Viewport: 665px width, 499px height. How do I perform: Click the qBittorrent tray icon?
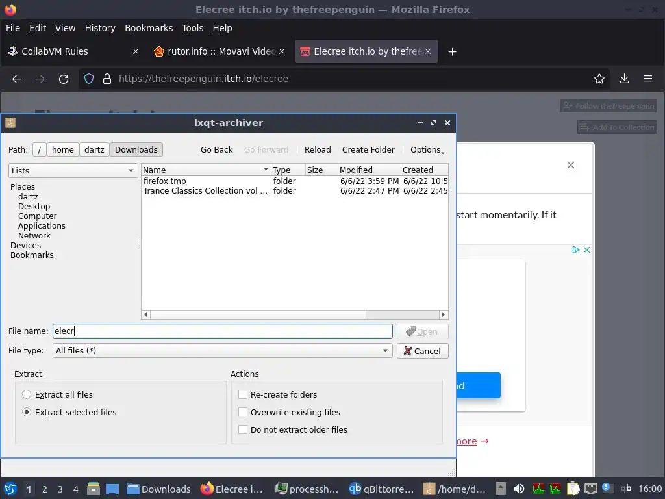(626, 489)
